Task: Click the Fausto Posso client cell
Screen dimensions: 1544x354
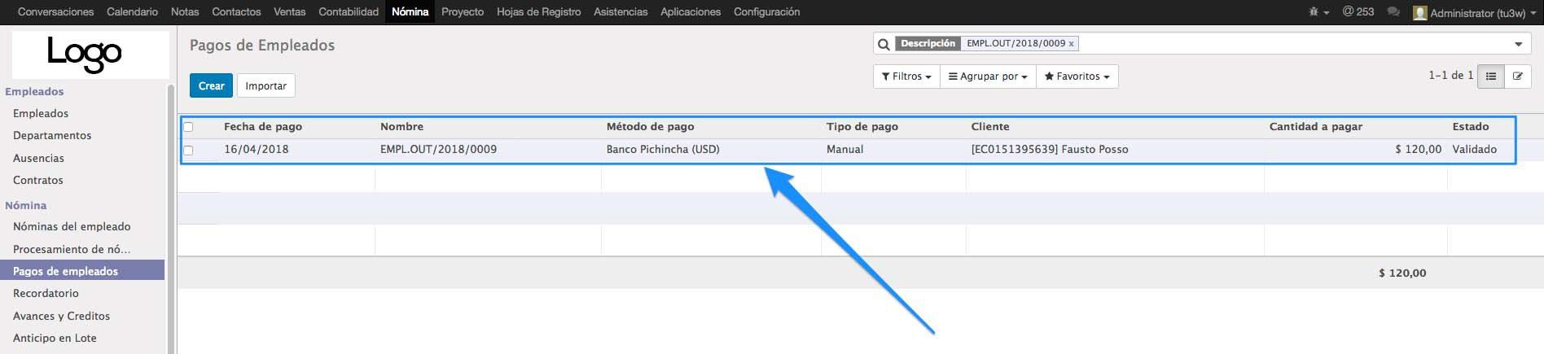Action: (1050, 150)
